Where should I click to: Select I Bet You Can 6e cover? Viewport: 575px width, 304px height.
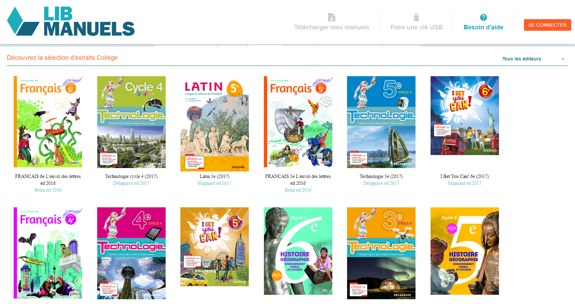(x=464, y=115)
